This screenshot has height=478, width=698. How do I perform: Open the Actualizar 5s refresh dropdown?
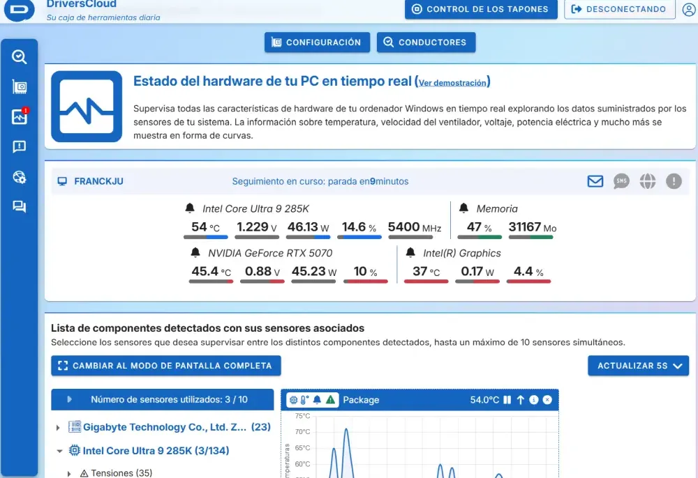tap(639, 366)
